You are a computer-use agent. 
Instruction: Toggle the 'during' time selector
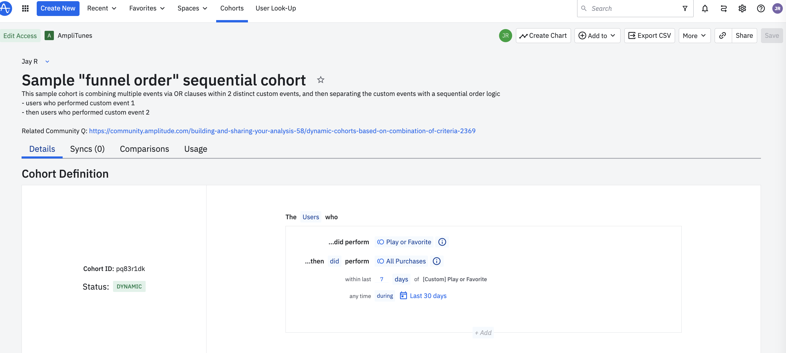[x=385, y=296]
